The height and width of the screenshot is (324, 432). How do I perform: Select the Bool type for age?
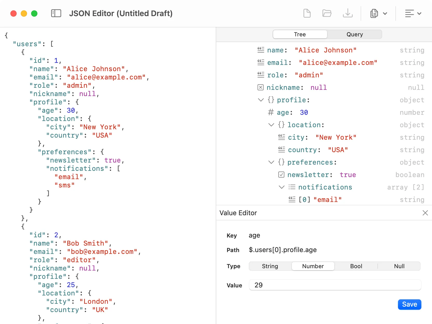tap(356, 266)
